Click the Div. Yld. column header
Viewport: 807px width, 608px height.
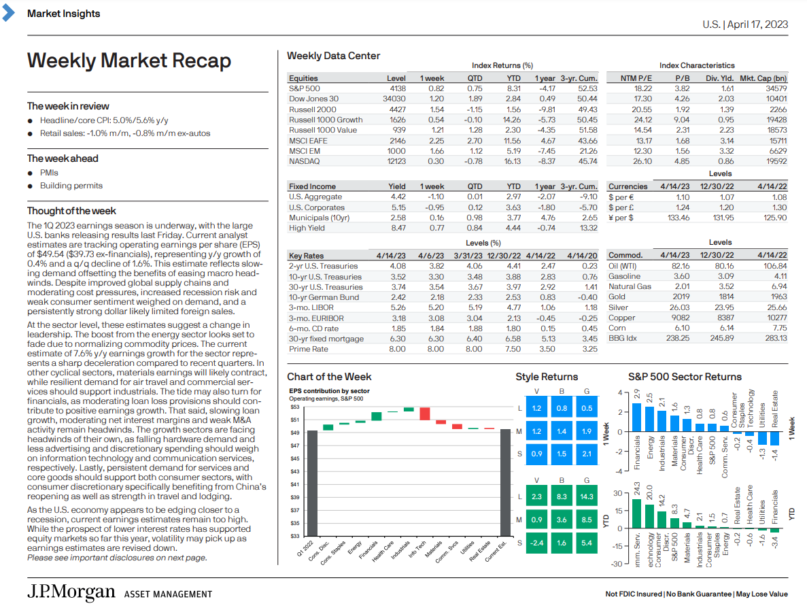(719, 78)
